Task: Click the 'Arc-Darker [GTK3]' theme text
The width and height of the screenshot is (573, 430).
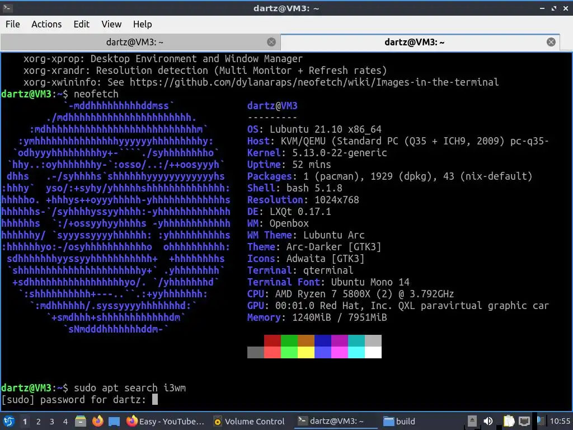Action: (334, 247)
